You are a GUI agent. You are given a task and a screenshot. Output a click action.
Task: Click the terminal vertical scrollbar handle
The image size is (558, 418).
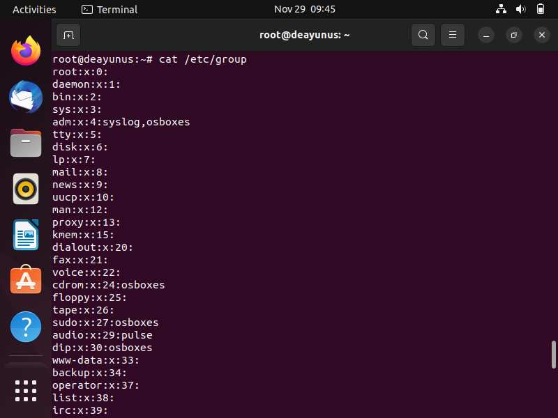553,355
